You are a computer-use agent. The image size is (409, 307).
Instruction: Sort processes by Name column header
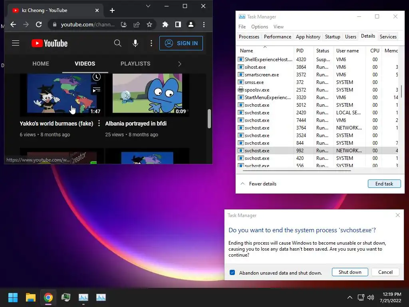[265, 50]
